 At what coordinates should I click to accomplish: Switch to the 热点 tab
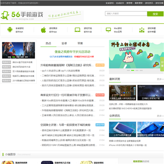(x=48, y=43)
